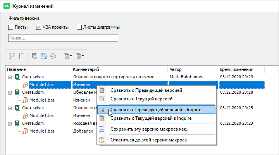Click workbook icon of the 20:23 Счета.xlsm row
The height and width of the screenshot is (155, 279).
(x=17, y=123)
